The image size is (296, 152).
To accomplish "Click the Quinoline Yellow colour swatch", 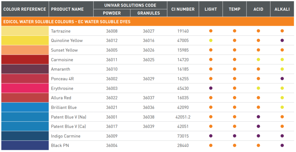I will 25,40.
